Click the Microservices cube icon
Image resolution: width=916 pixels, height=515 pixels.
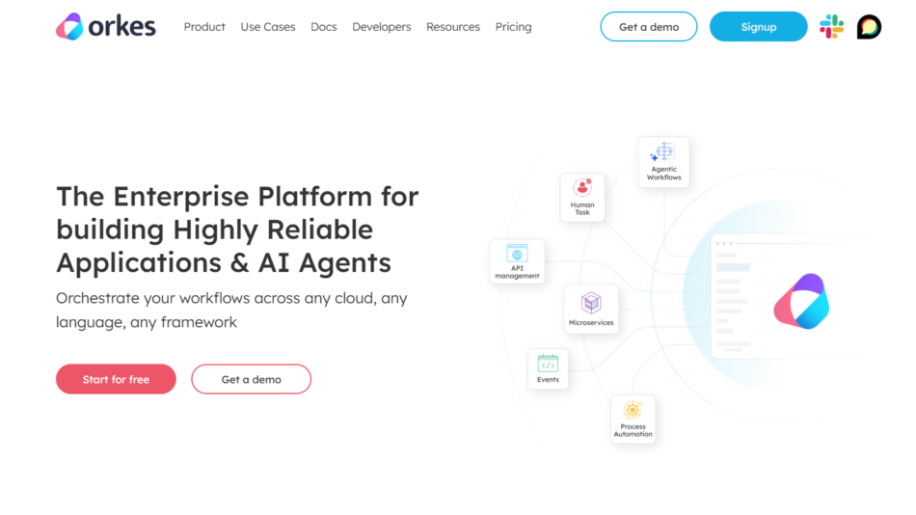point(591,304)
